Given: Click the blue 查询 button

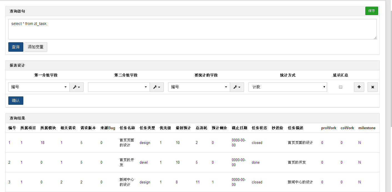Looking at the screenshot, I should point(16,47).
